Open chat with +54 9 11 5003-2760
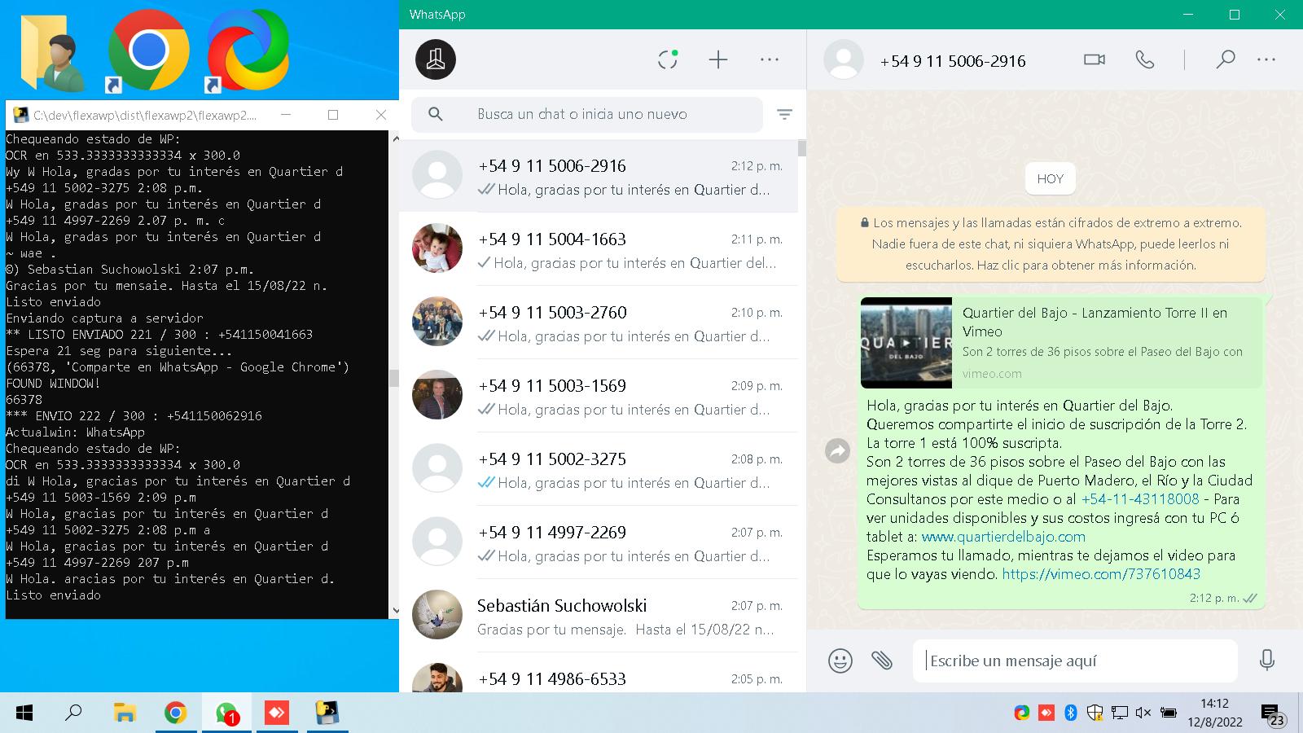The height and width of the screenshot is (733, 1303). pos(599,323)
